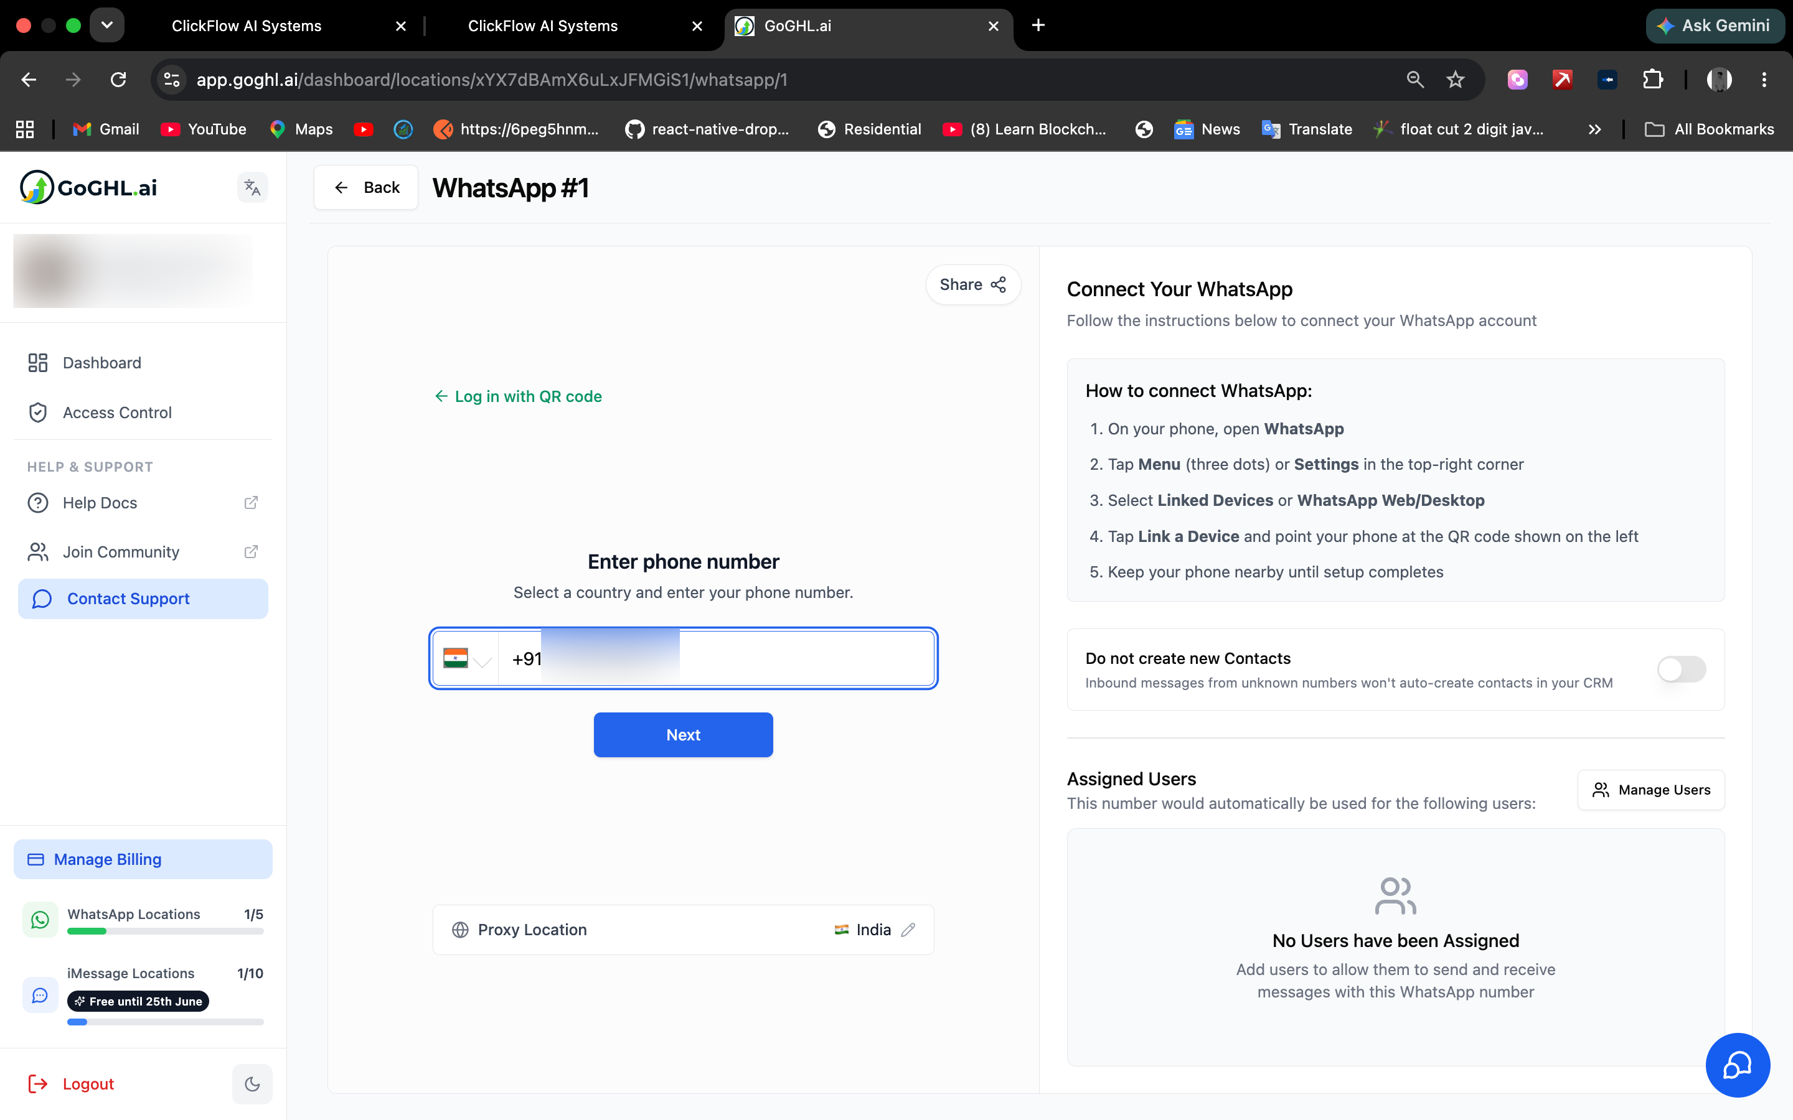Open site information icon in address bar
Viewport: 1793px width, 1120px height.
coord(172,79)
